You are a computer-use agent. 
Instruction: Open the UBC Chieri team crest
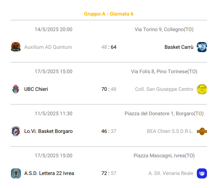(16, 89)
